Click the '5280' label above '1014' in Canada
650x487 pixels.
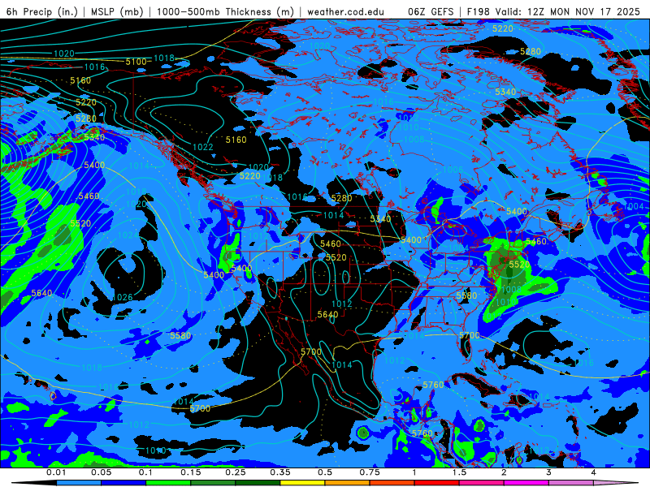(341, 198)
